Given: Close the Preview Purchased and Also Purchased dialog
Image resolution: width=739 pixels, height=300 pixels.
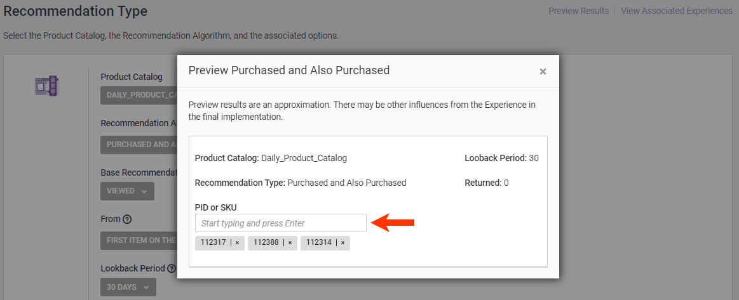Looking at the screenshot, I should (x=543, y=72).
